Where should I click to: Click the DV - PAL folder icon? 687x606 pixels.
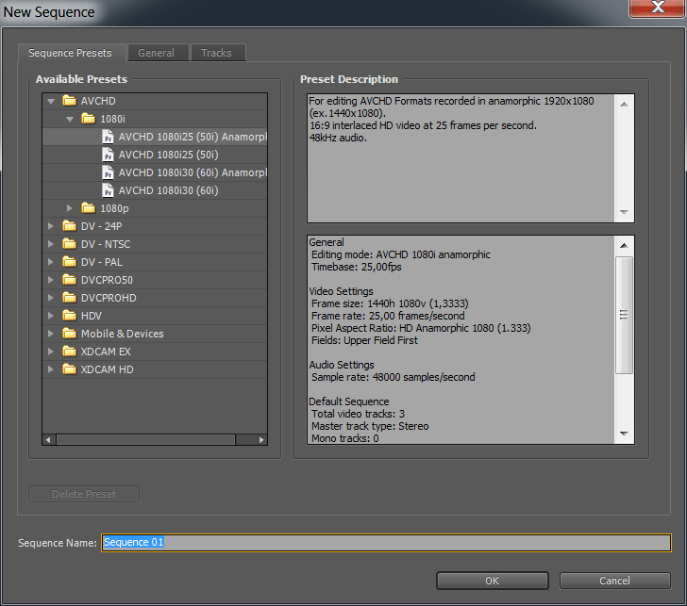tap(69, 262)
